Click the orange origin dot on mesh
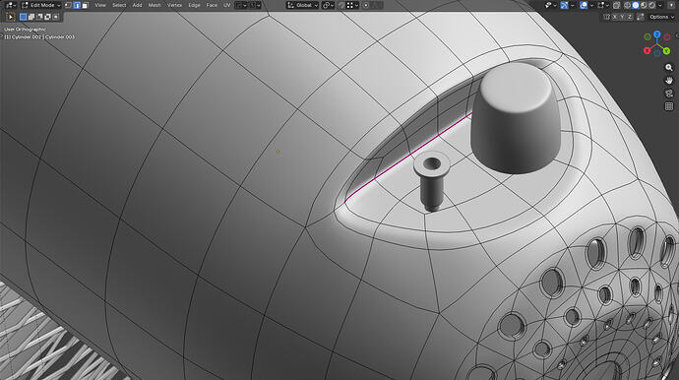This screenshot has height=380, width=679. [278, 152]
